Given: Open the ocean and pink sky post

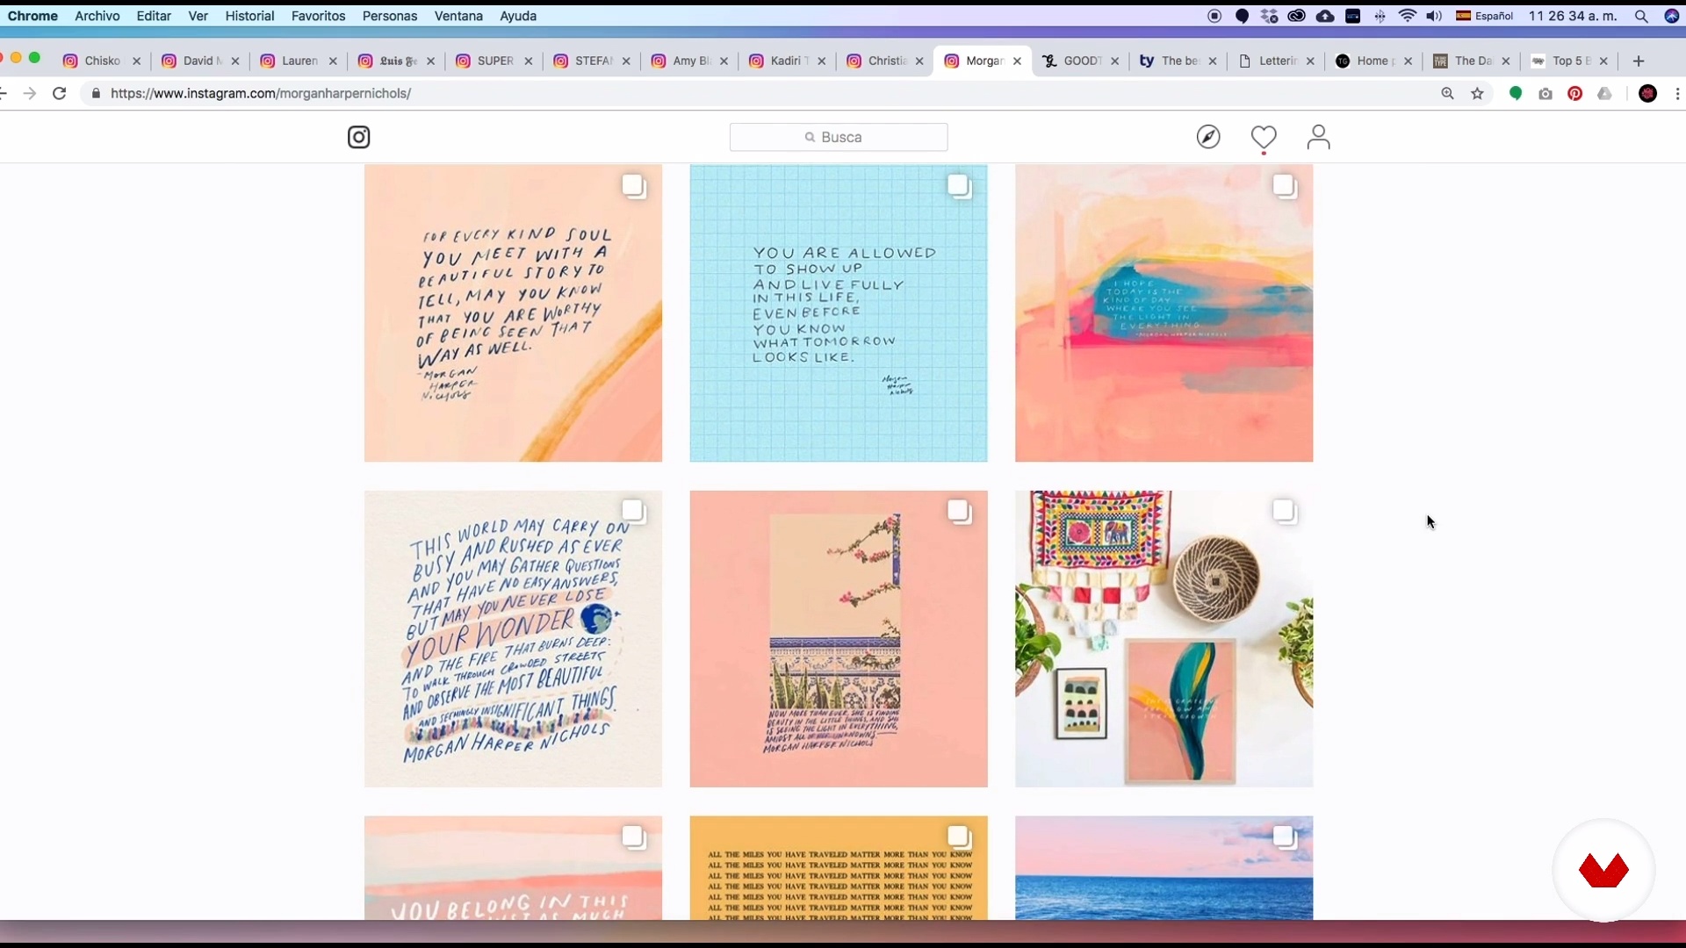Looking at the screenshot, I should pyautogui.click(x=1164, y=868).
